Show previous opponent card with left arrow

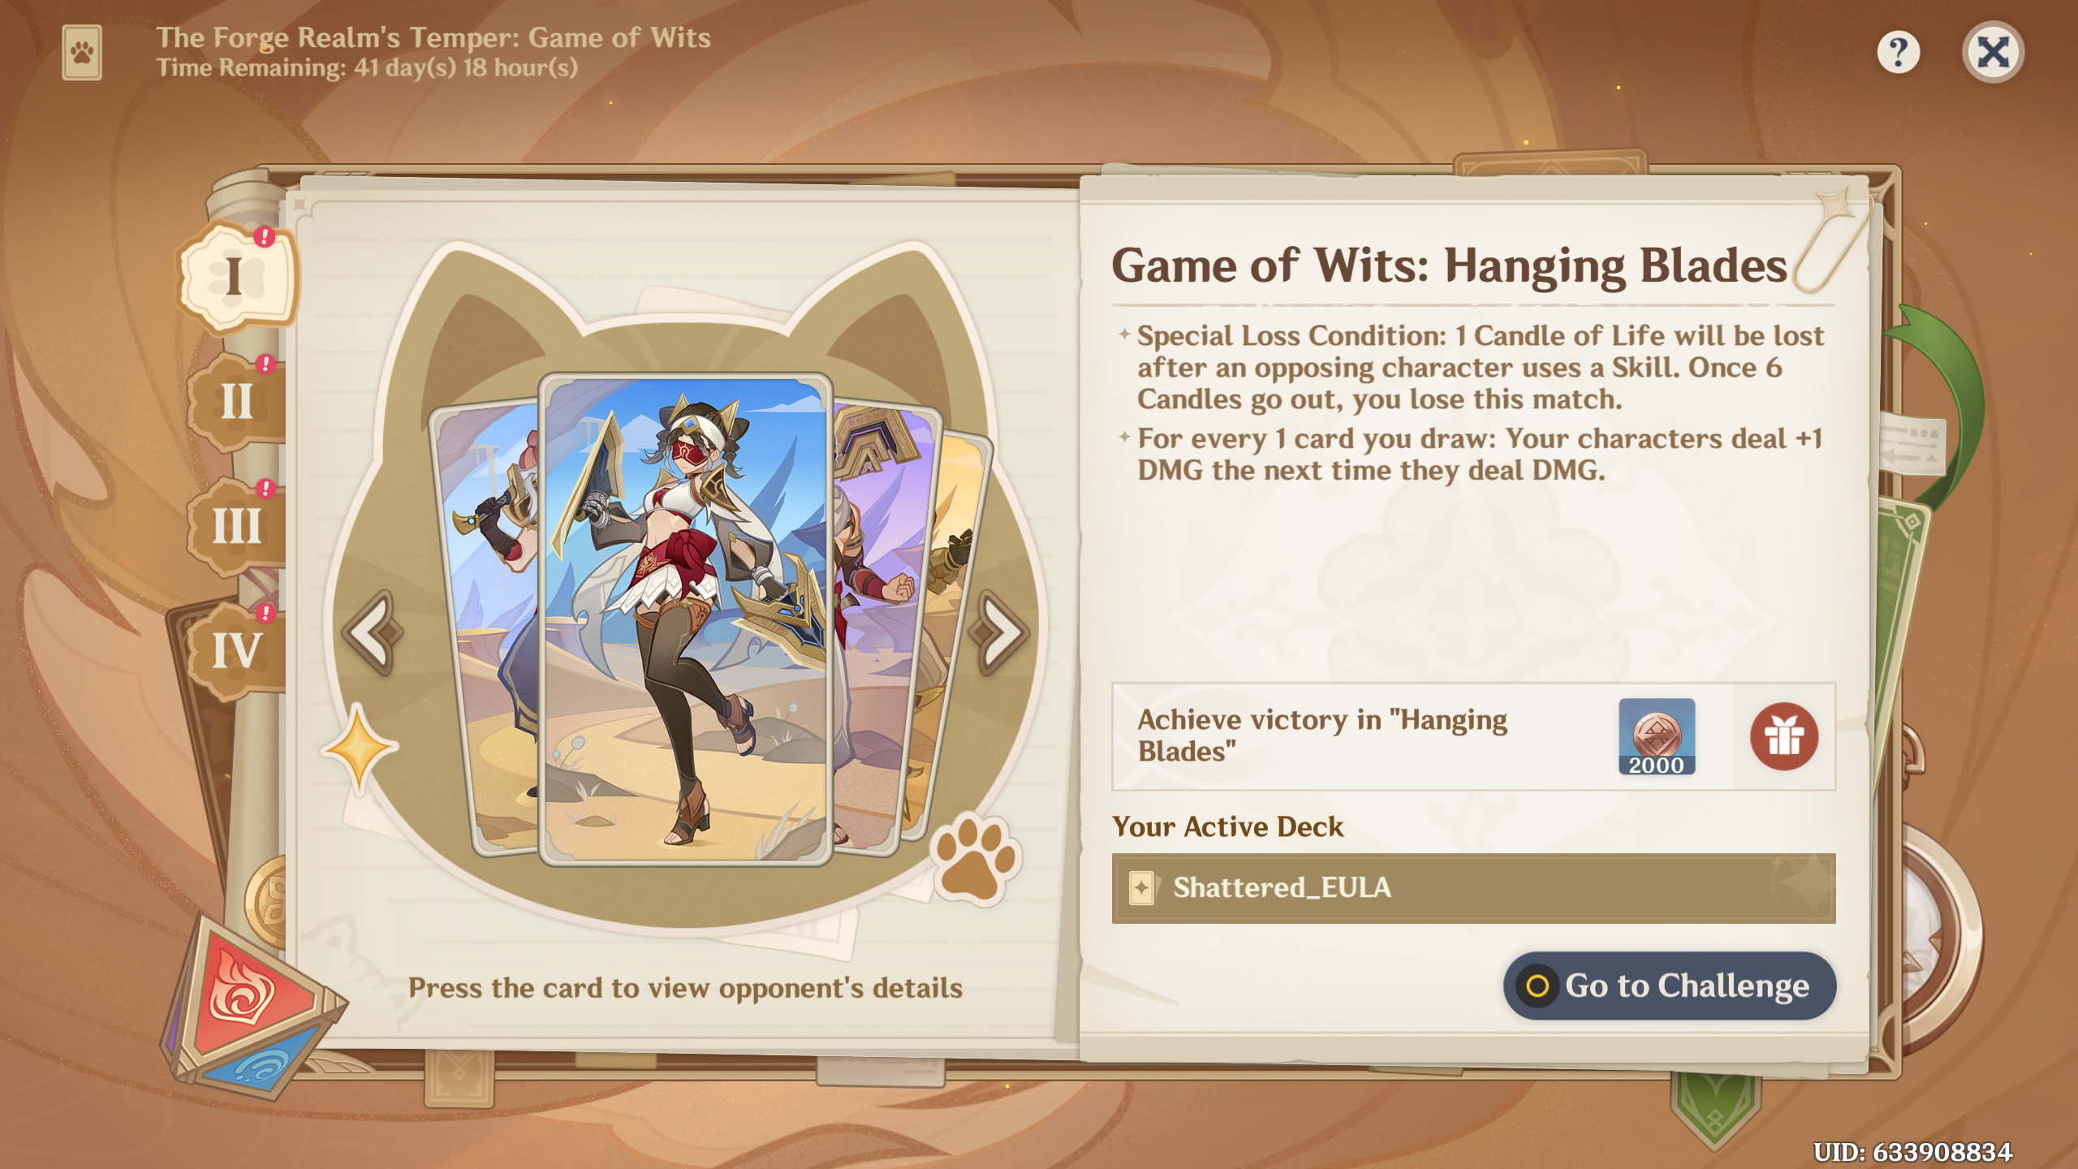[373, 632]
